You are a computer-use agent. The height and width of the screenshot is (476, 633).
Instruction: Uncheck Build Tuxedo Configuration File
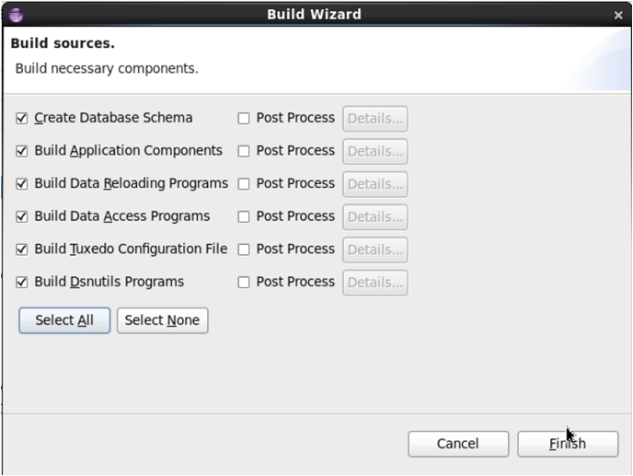click(x=22, y=250)
